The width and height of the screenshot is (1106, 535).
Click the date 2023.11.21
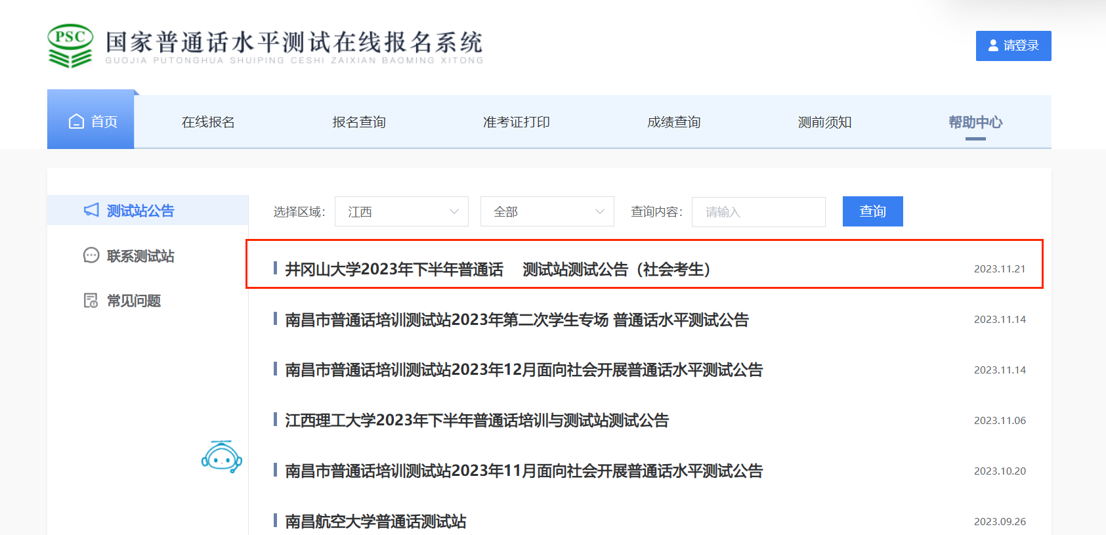pos(1000,269)
